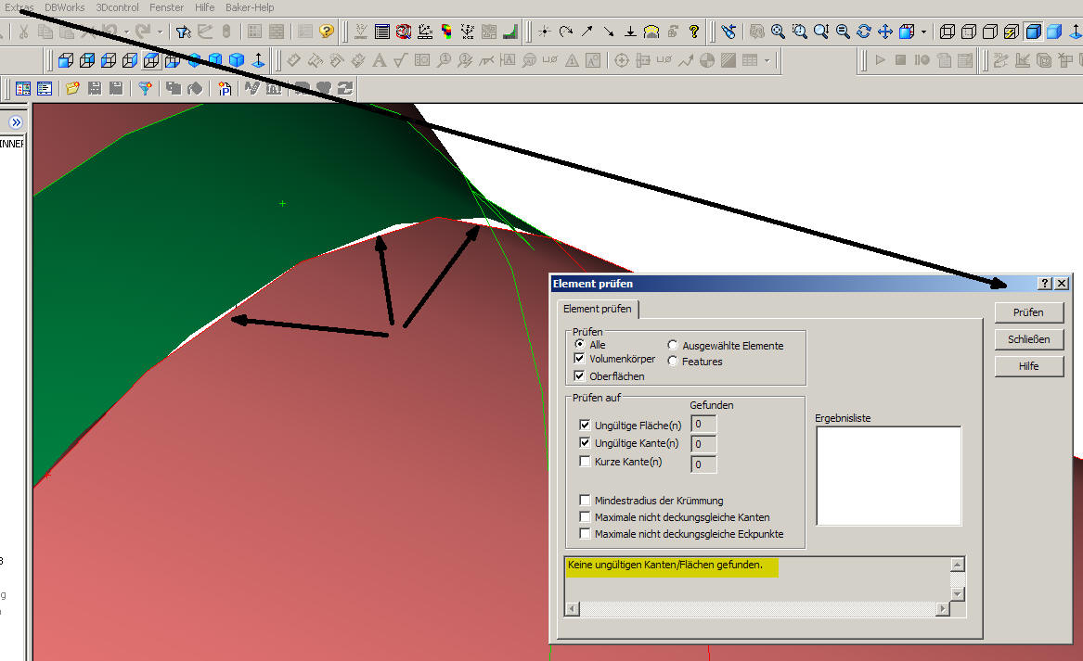Screen dimensions: 1083x661
Task: Select the pan view cross-arrows tool
Action: [884, 32]
